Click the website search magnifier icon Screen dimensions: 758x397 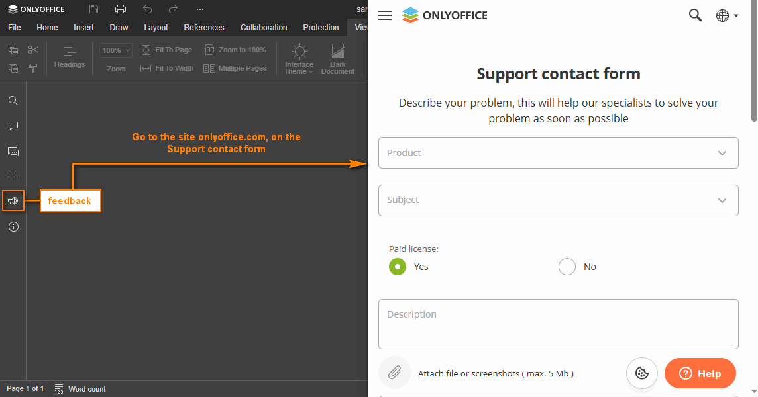click(695, 15)
